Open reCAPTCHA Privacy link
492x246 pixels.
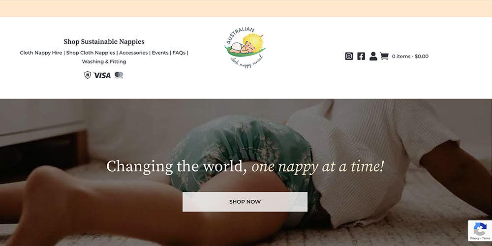click(x=474, y=239)
